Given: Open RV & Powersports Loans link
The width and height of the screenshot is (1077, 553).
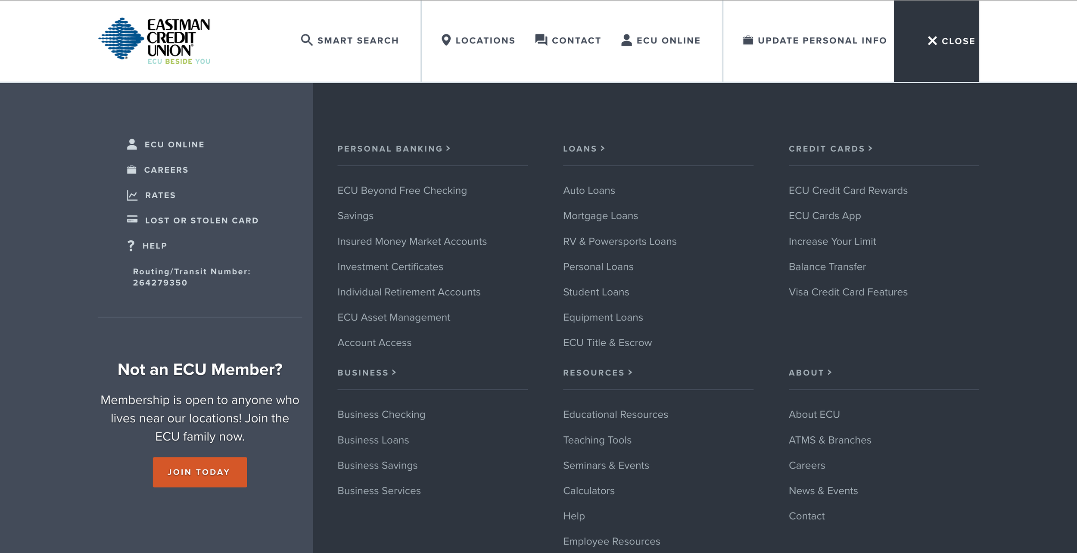Looking at the screenshot, I should [619, 241].
